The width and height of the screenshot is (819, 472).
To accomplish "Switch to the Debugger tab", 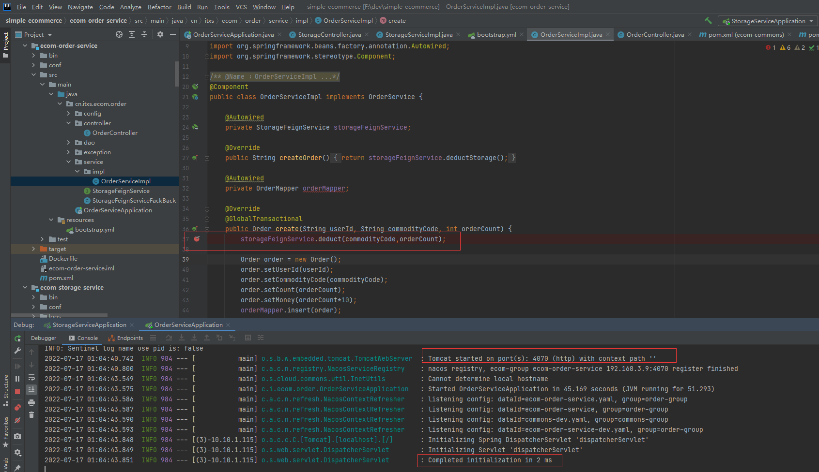I will [x=44, y=338].
